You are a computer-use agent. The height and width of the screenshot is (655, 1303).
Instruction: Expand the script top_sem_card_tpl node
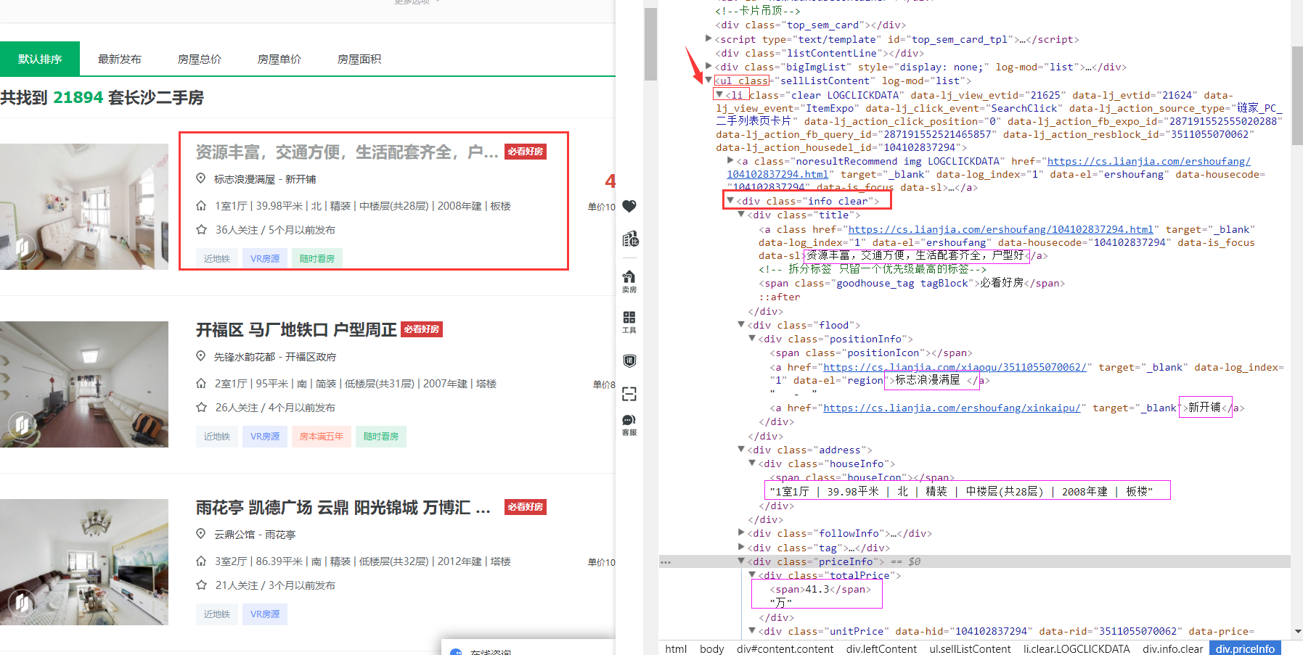tap(708, 38)
